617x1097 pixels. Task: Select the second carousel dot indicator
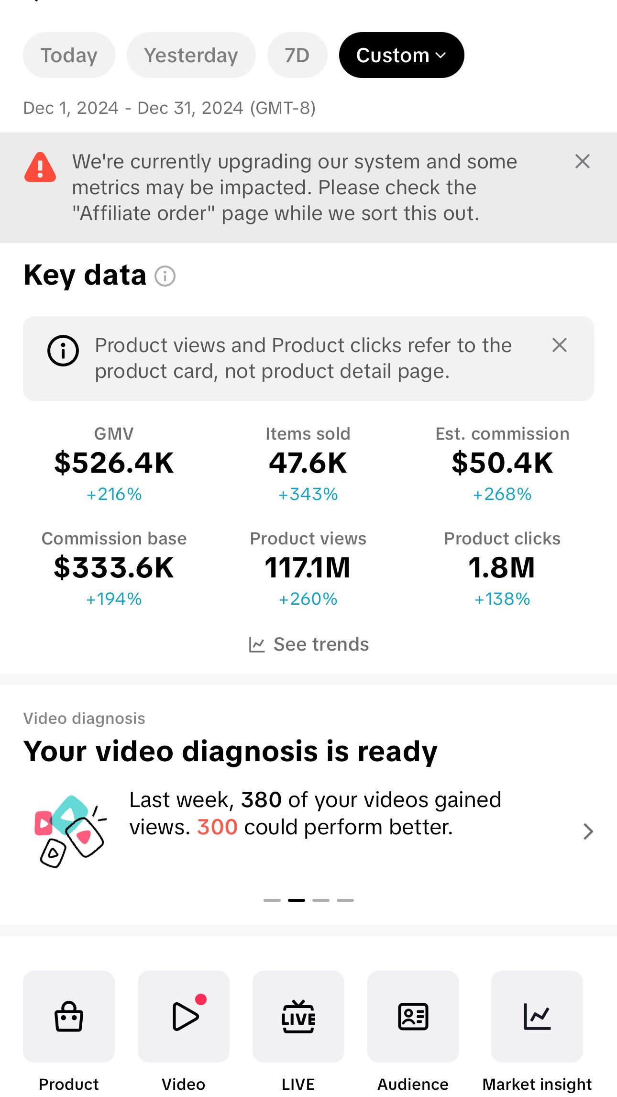click(296, 899)
